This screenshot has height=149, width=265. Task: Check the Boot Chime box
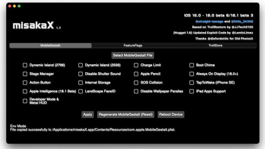pos(192,65)
